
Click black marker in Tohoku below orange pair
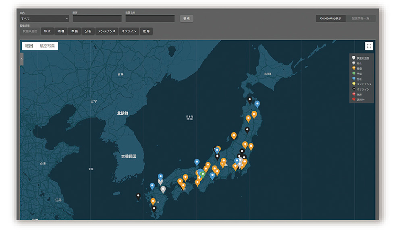[247, 130]
